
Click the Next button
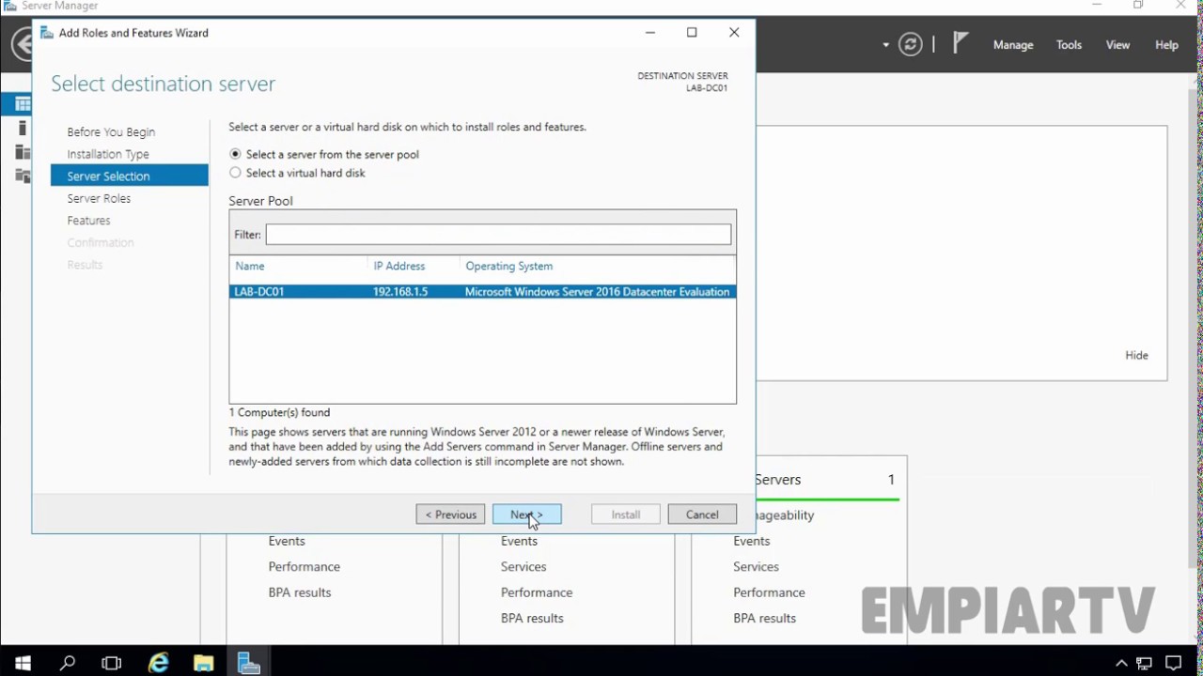527,515
